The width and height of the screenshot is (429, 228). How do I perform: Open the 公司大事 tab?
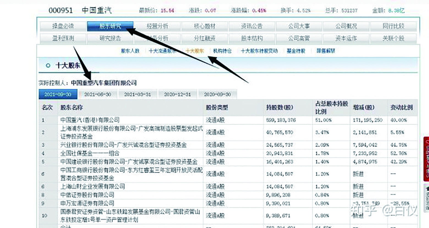[299, 26]
